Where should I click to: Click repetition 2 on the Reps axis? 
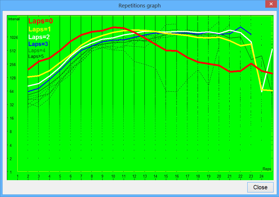[x=28, y=176]
